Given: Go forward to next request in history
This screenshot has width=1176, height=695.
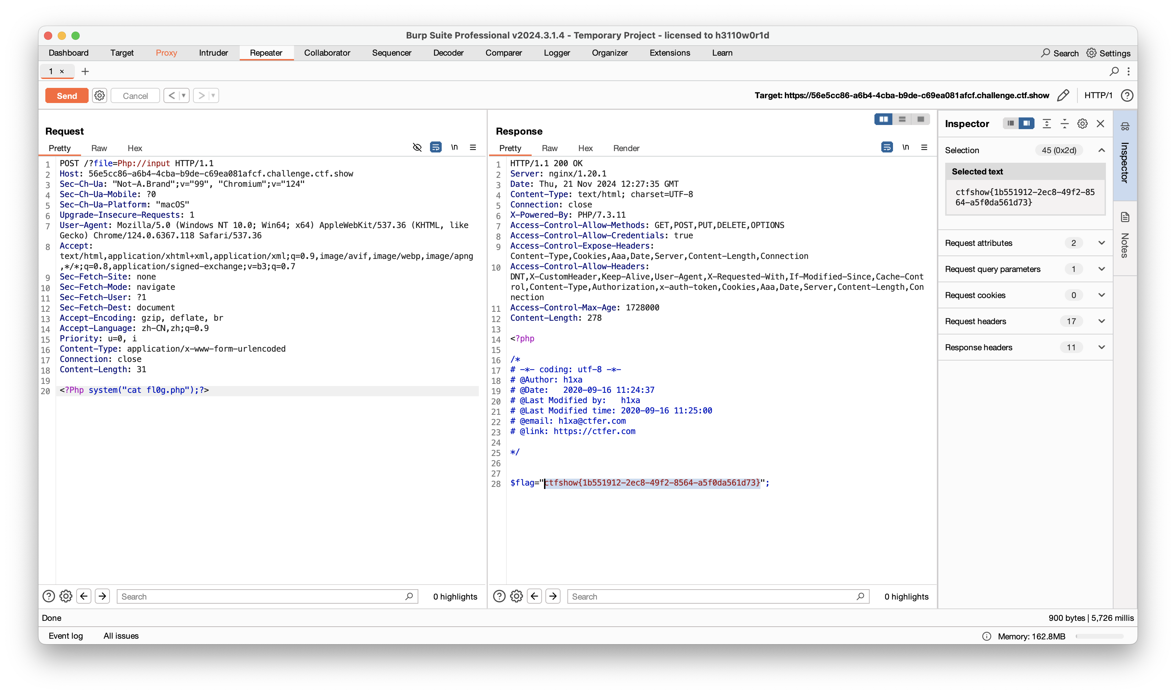Looking at the screenshot, I should (201, 95).
